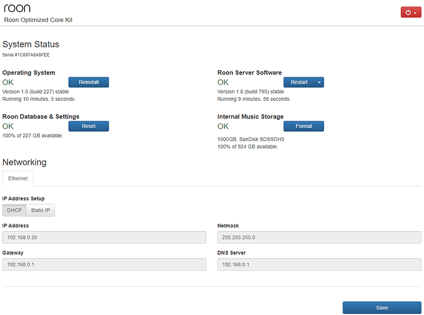Screen dimensions: 424x315
Task: Click 'Version 1.0 (build 227) stable' text
Action: click(35, 92)
